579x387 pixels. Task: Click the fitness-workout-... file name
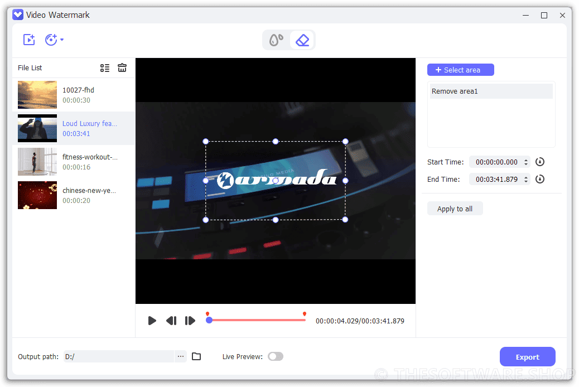click(90, 157)
